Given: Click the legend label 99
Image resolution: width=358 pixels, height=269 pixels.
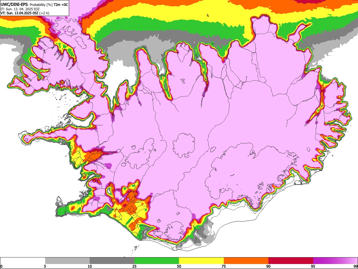Looking at the screenshot, I should point(356,267).
